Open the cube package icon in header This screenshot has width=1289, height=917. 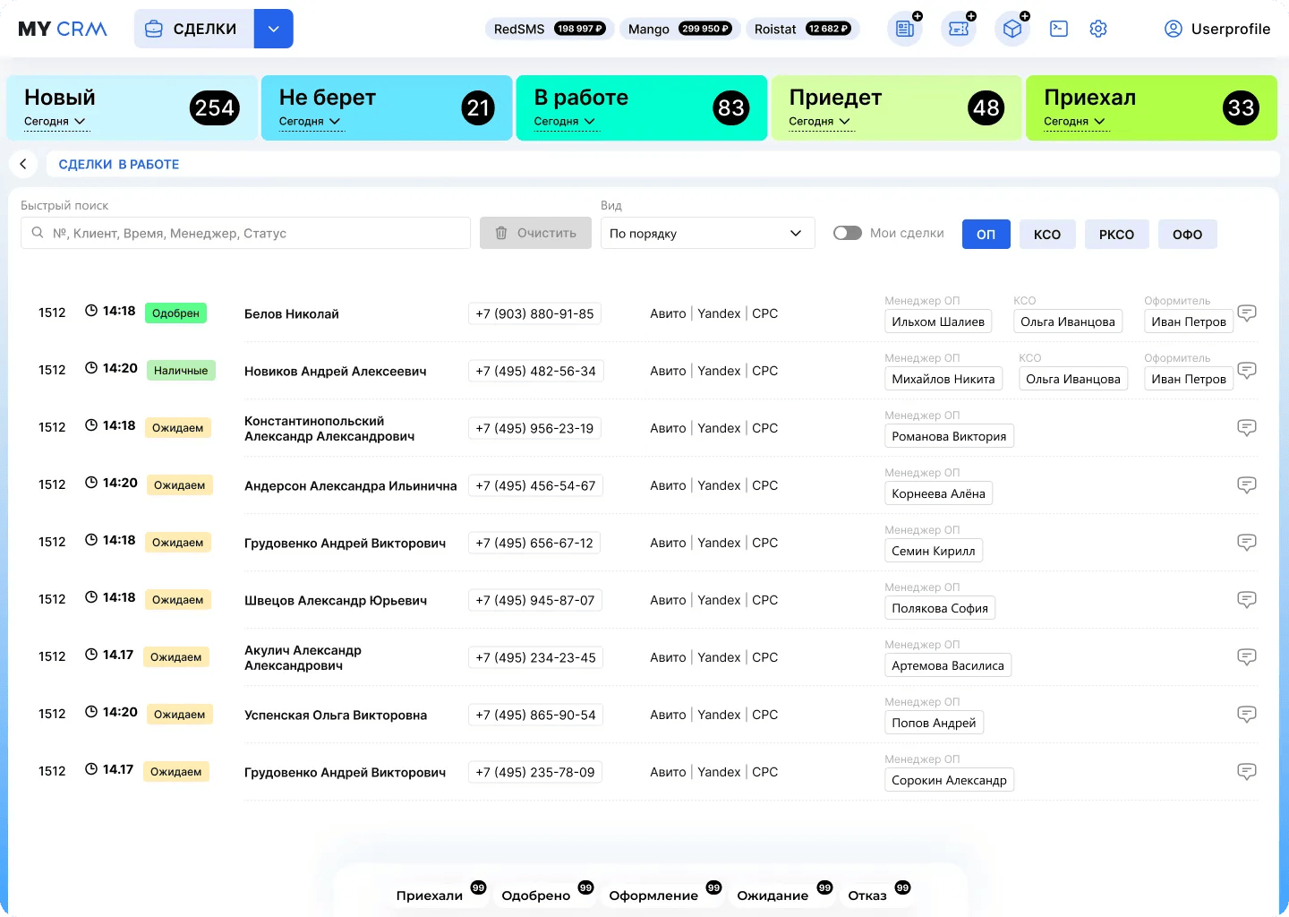pos(1012,29)
